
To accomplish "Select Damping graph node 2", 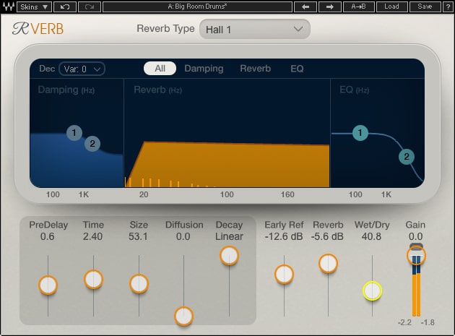I will (92, 144).
